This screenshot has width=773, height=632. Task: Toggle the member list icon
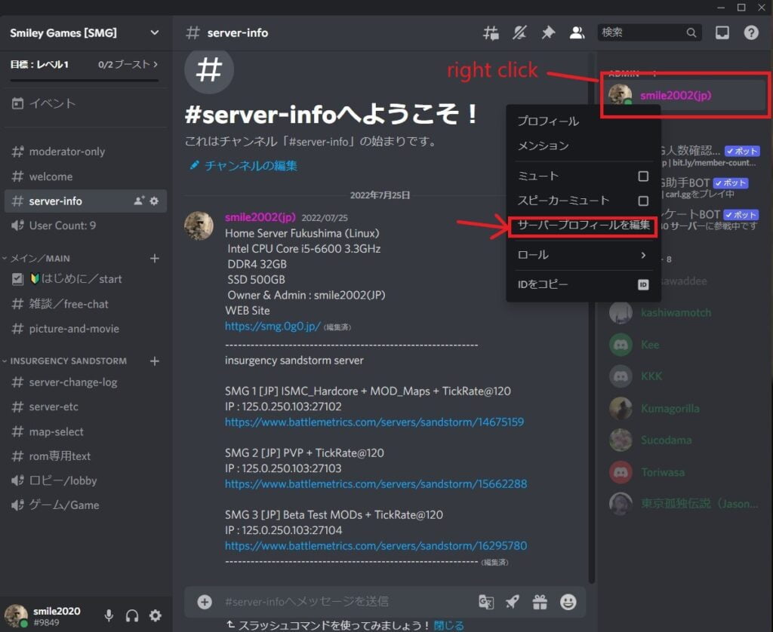click(x=577, y=32)
